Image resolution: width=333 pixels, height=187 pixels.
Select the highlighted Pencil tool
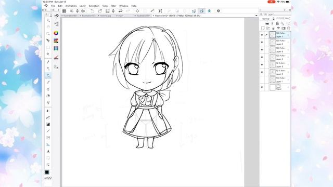tap(48, 75)
